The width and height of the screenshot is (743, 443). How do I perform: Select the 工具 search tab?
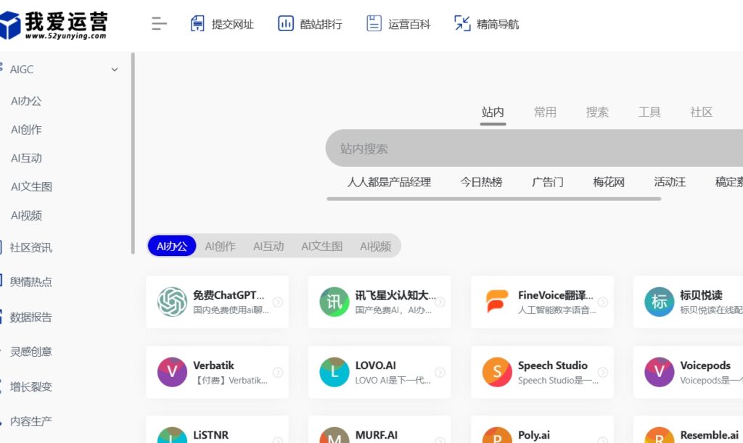coord(649,112)
